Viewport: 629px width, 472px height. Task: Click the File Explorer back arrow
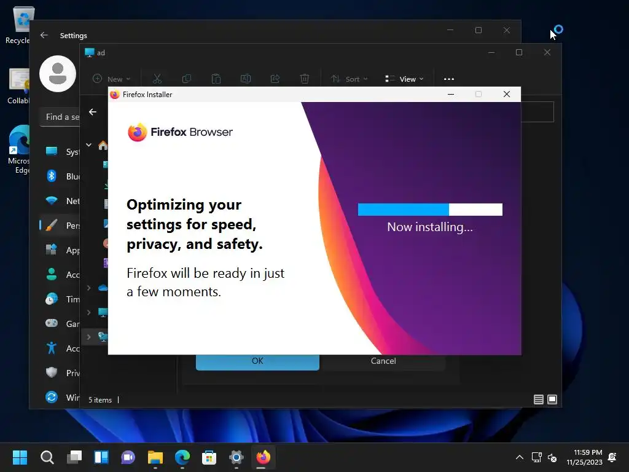point(93,112)
